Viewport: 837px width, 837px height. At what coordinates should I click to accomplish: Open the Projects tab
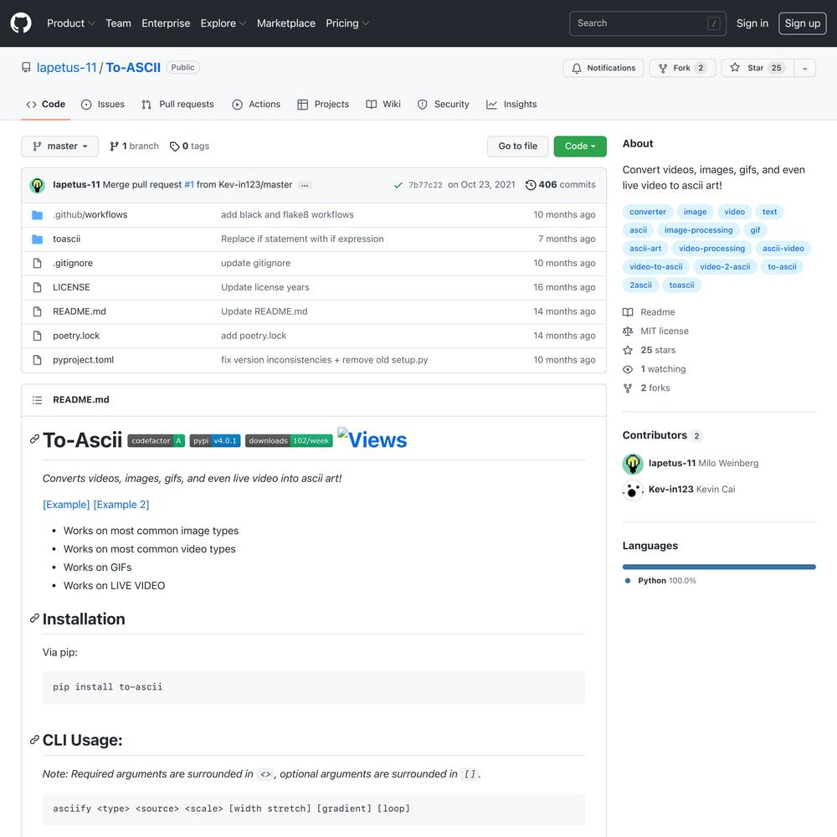323,105
